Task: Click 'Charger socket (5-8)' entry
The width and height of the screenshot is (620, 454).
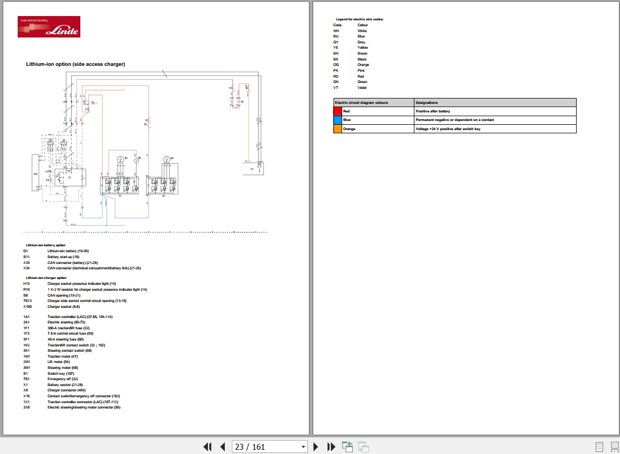Action: click(x=64, y=306)
